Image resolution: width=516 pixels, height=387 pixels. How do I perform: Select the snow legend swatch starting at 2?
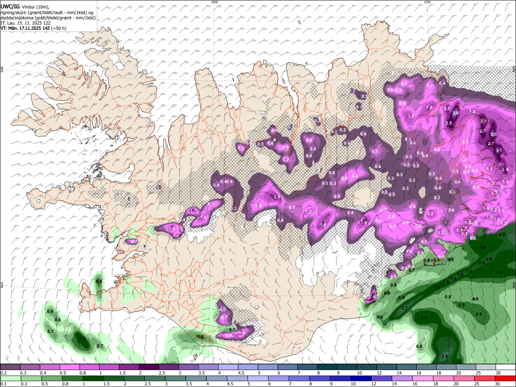pyautogui.click(x=149, y=367)
